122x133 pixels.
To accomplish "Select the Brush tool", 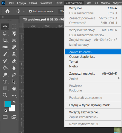I will point(5,54).
